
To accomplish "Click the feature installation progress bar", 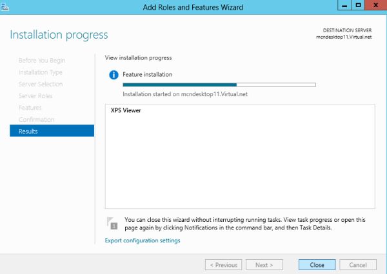I will click(x=219, y=85).
